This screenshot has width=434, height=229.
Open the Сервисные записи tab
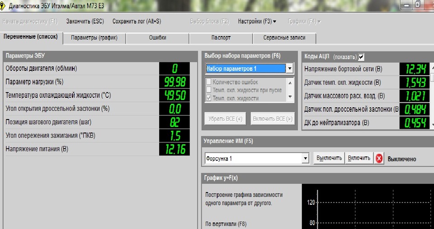coord(284,38)
